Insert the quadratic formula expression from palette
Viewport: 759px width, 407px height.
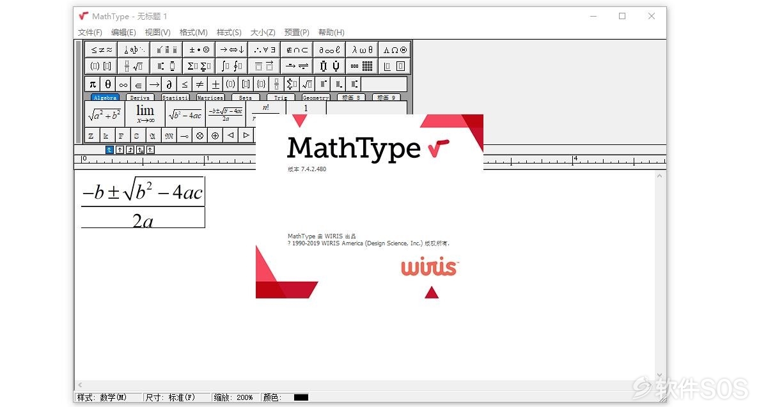click(x=226, y=114)
